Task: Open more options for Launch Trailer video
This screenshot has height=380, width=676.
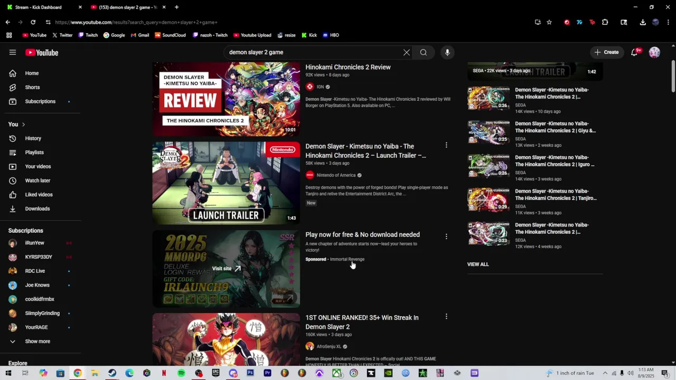Action: (x=446, y=145)
